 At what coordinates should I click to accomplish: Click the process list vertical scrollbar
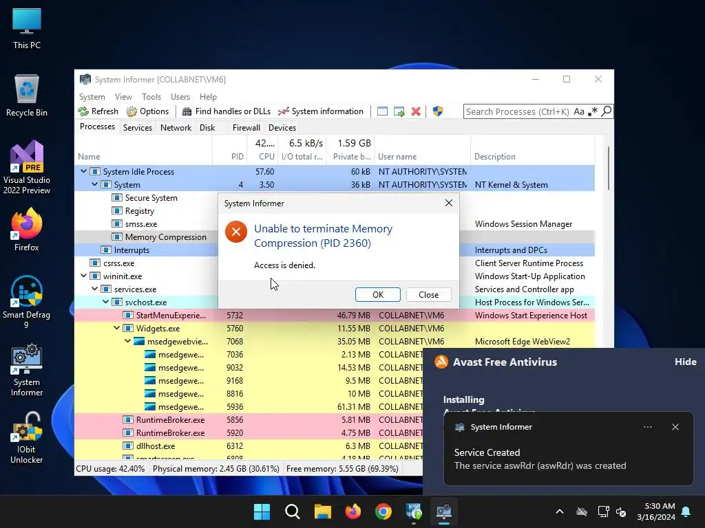point(609,168)
